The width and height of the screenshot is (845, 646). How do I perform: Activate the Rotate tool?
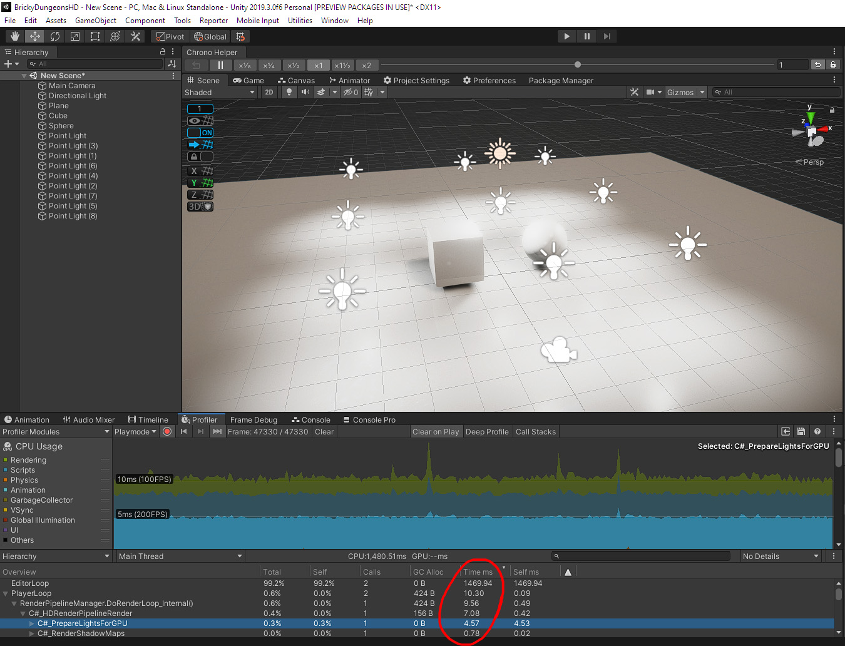click(x=54, y=36)
